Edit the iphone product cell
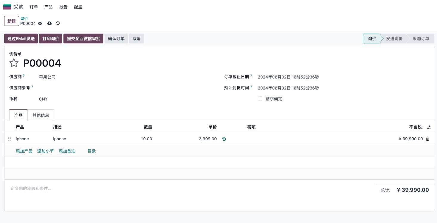 coord(32,139)
